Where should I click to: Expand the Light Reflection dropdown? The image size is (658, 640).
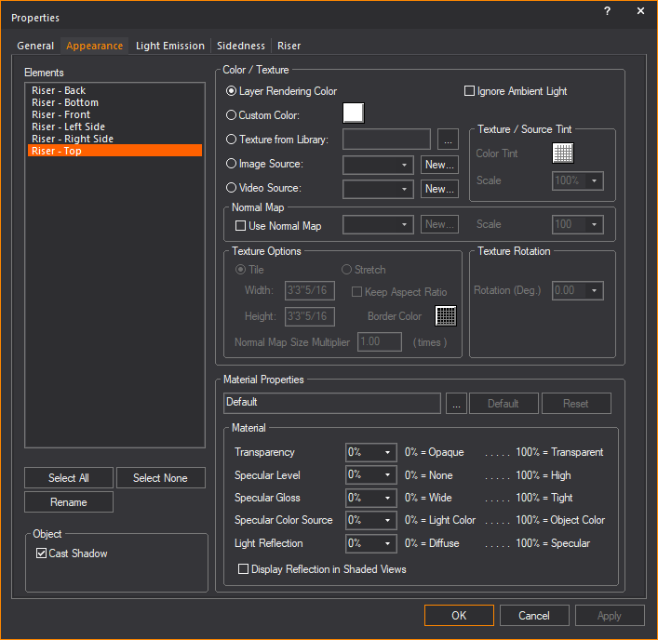pos(371,543)
